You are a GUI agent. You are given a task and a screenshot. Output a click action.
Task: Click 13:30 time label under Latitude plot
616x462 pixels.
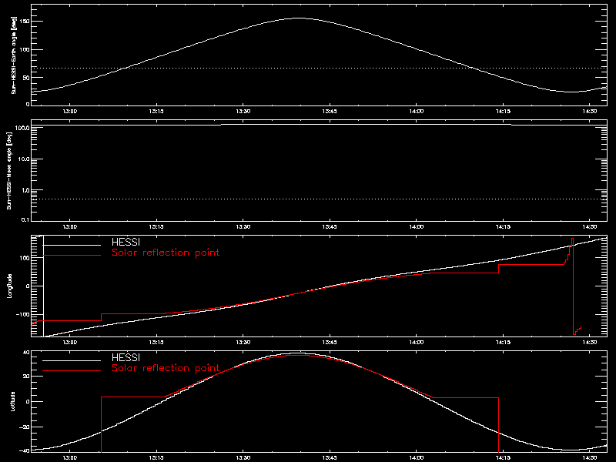pos(243,457)
